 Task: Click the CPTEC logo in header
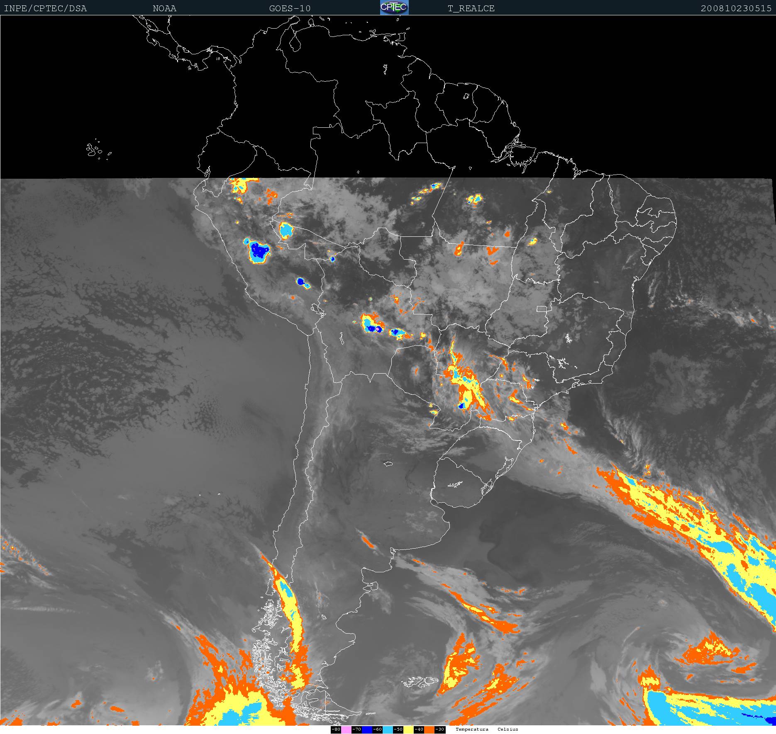[x=394, y=7]
